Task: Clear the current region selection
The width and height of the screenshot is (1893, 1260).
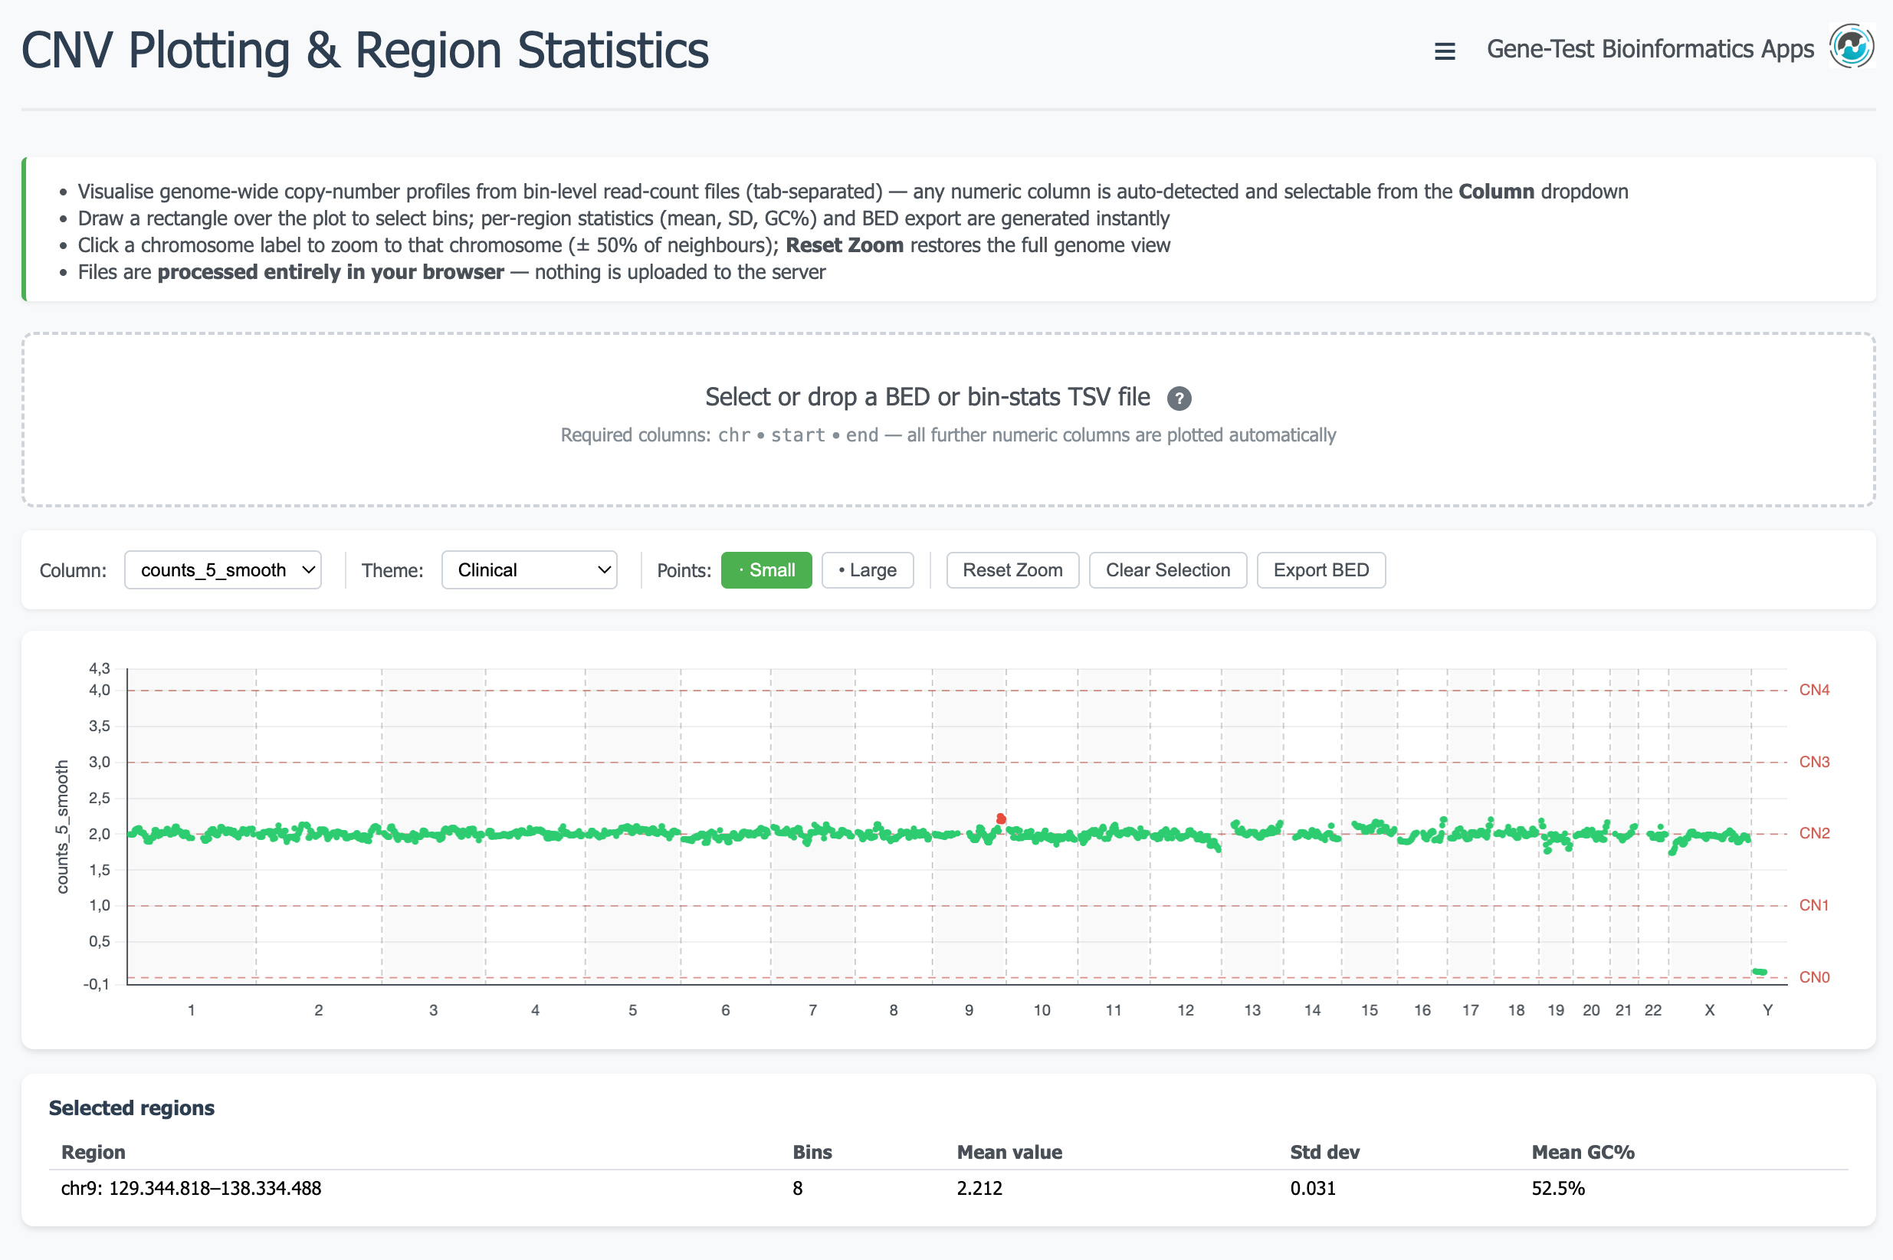Action: tap(1166, 569)
